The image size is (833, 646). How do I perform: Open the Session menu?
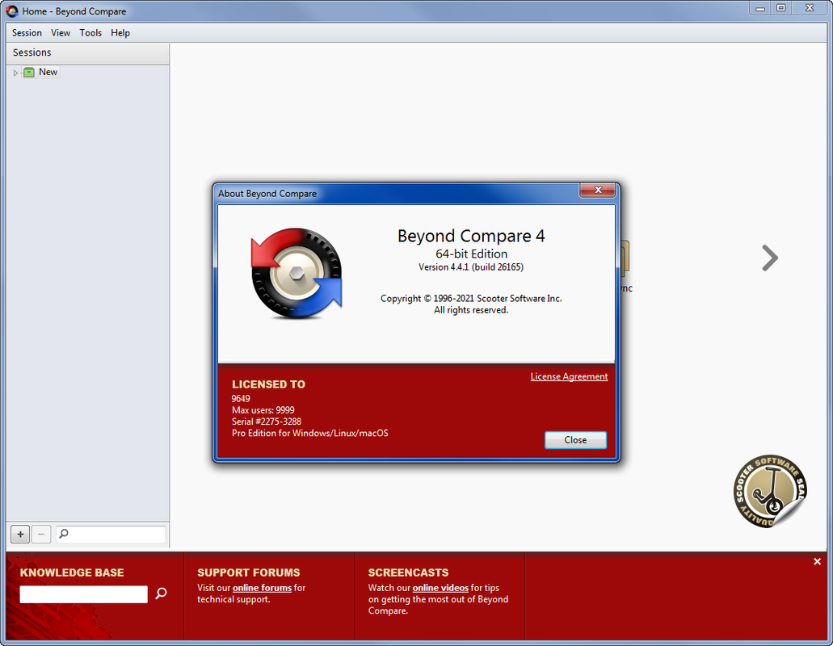[27, 33]
